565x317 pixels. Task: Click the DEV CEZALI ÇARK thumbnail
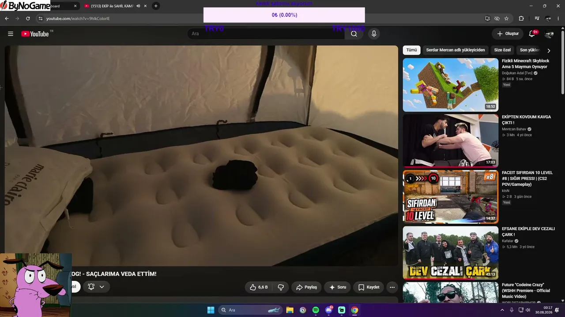451,253
